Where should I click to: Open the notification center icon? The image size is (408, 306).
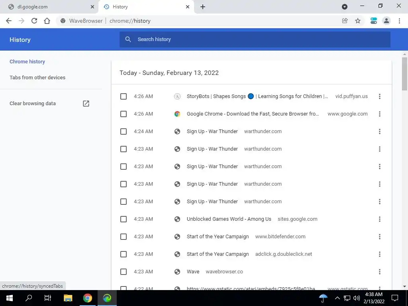(395, 298)
